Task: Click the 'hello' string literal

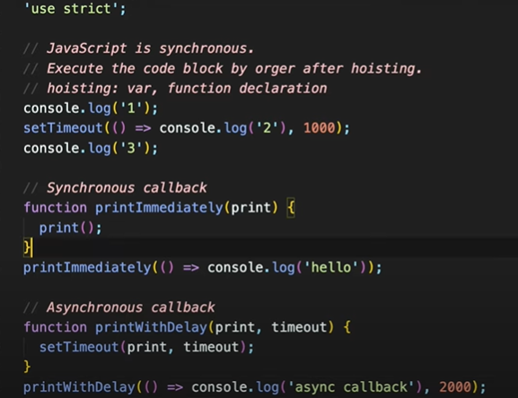Action: pyautogui.click(x=330, y=267)
